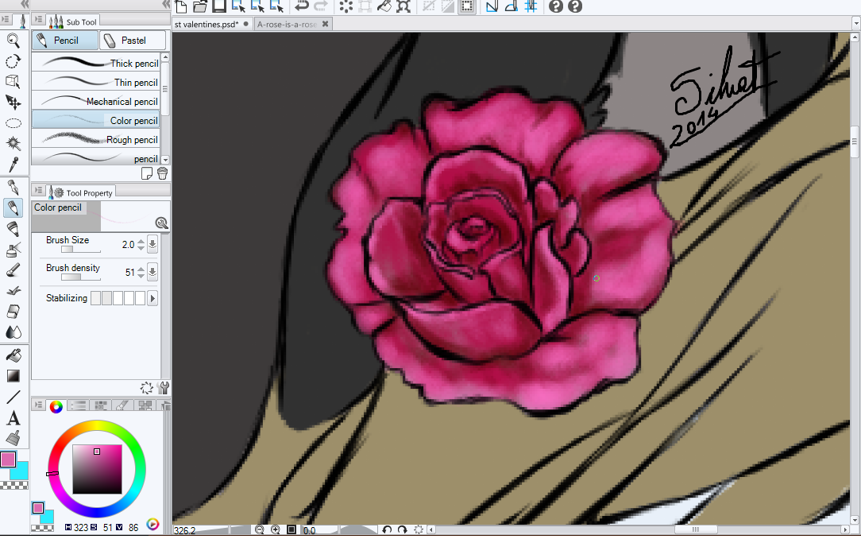The image size is (861, 539).
Task: Select the elliptical Marquee selection tool
Action: click(x=14, y=123)
